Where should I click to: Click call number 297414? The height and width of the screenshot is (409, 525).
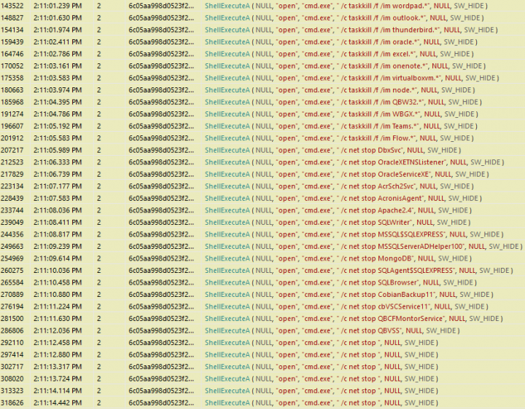pos(12,354)
